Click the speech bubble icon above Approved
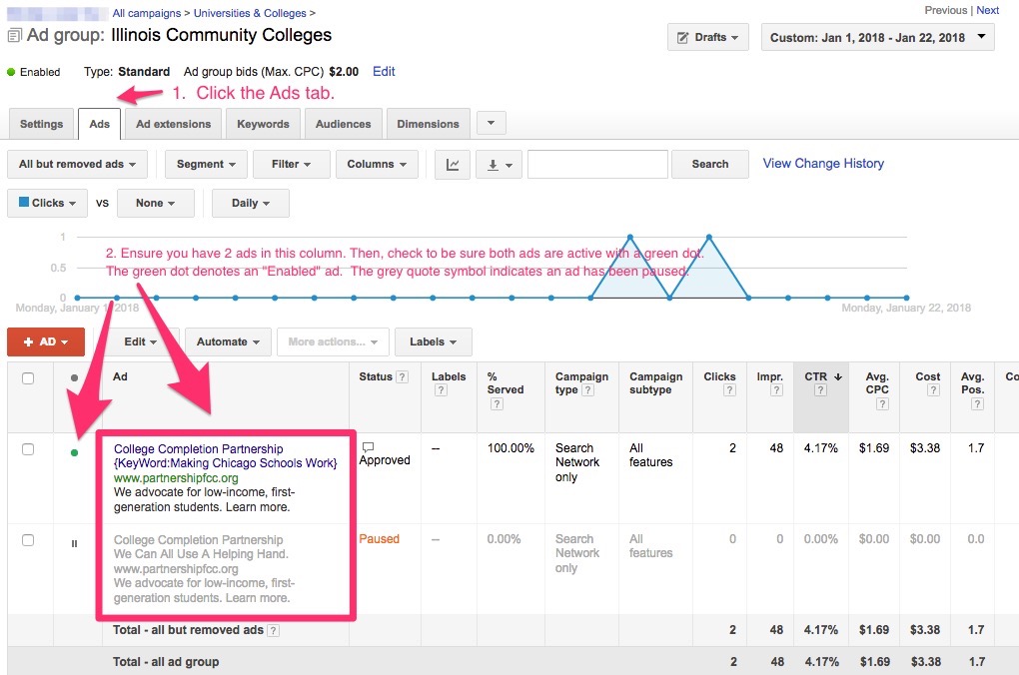The width and height of the screenshot is (1019, 675). click(x=368, y=447)
